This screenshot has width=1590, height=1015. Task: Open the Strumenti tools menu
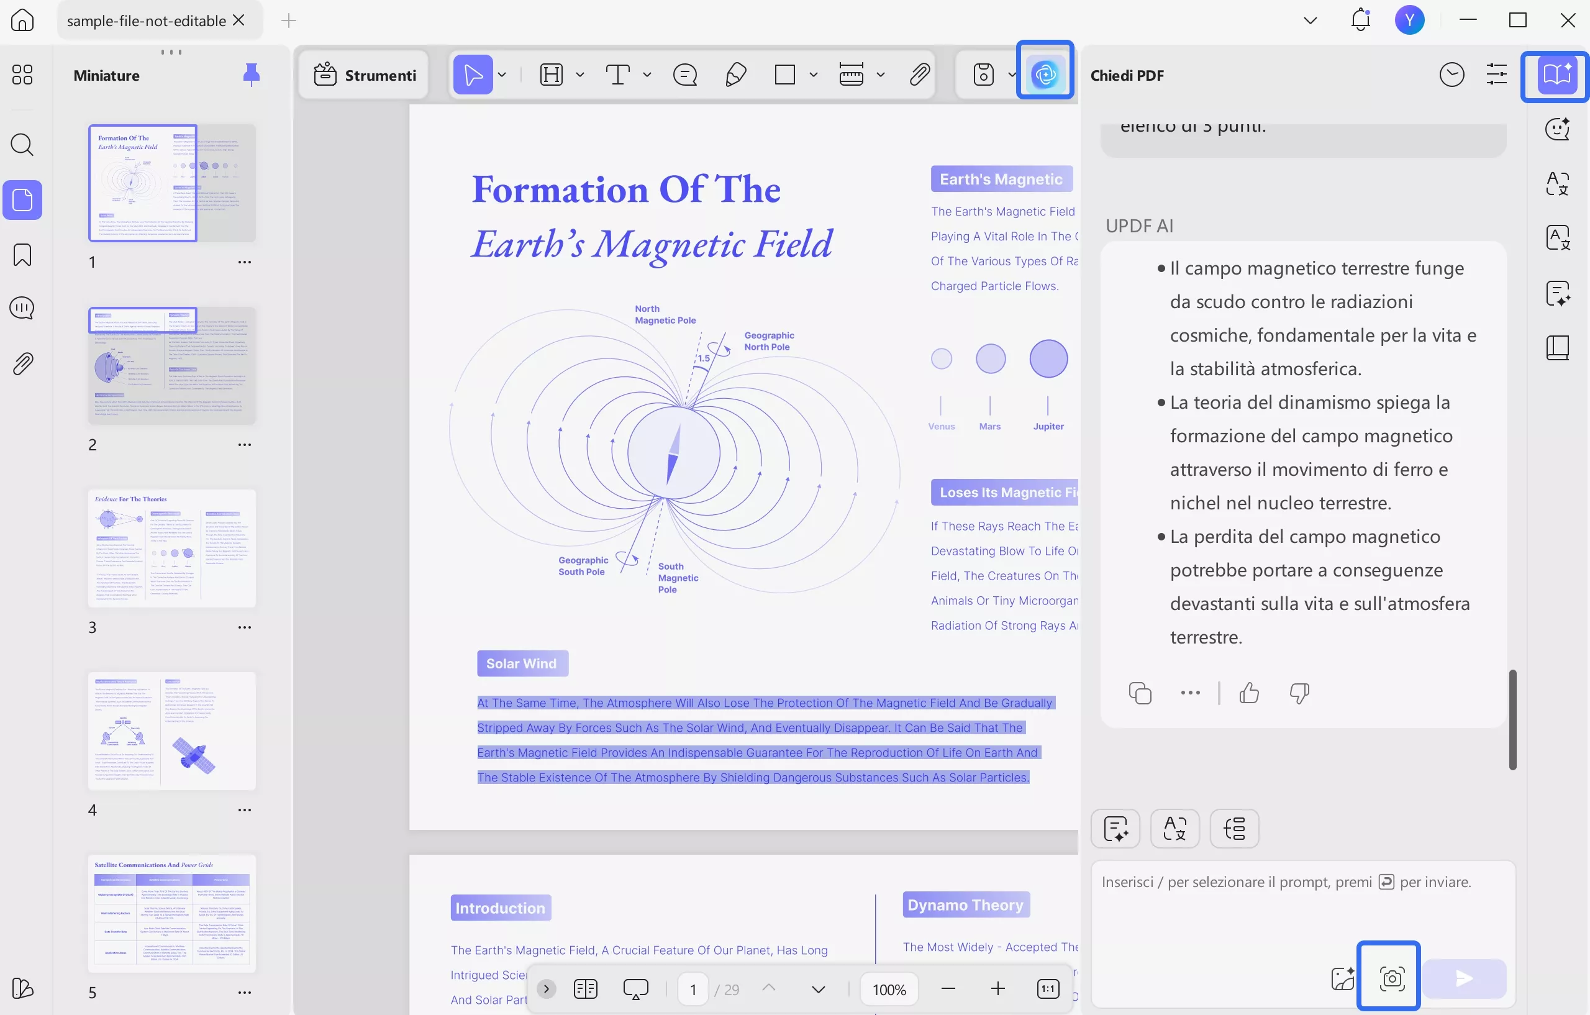tap(365, 75)
